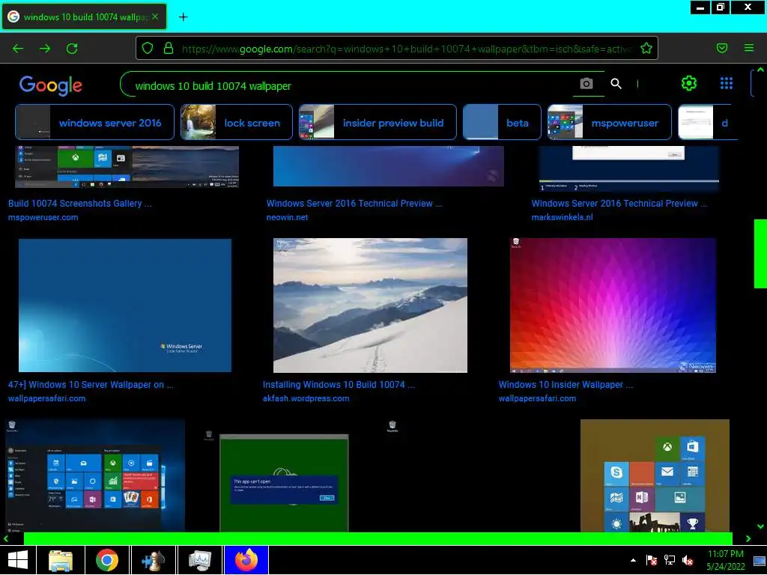Screen dimensions: 767x575
Task: Click the vertical scrollbar down arrow
Action: (x=760, y=526)
